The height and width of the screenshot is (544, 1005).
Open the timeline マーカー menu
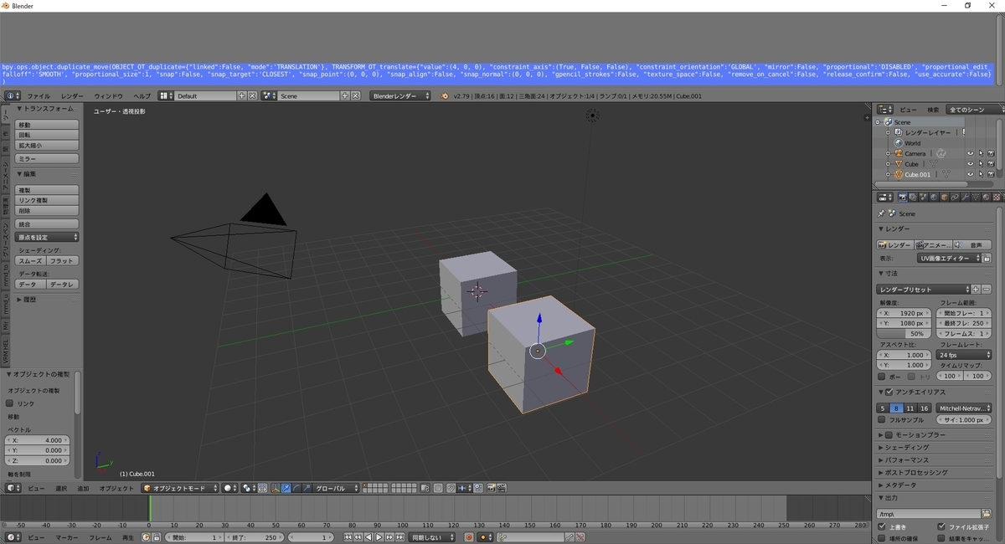pyautogui.click(x=67, y=537)
